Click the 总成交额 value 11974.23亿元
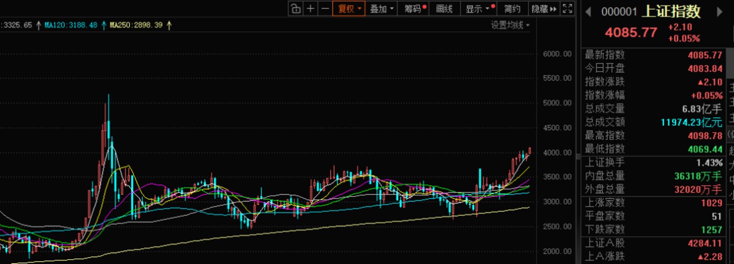734x264 pixels. click(691, 123)
